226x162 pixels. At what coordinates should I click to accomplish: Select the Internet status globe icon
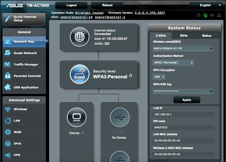80,37
